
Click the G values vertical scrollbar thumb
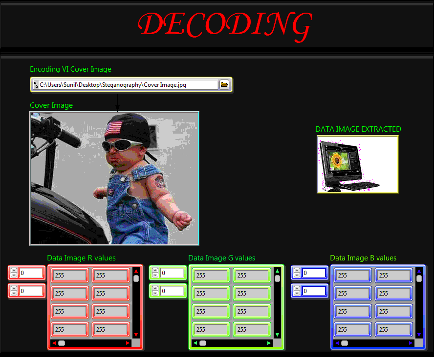point(277,278)
